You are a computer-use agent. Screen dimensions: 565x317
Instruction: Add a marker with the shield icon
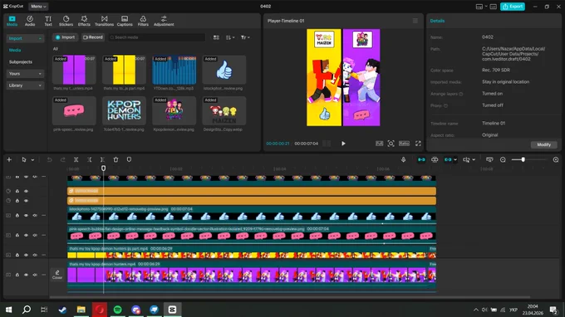pyautogui.click(x=129, y=159)
